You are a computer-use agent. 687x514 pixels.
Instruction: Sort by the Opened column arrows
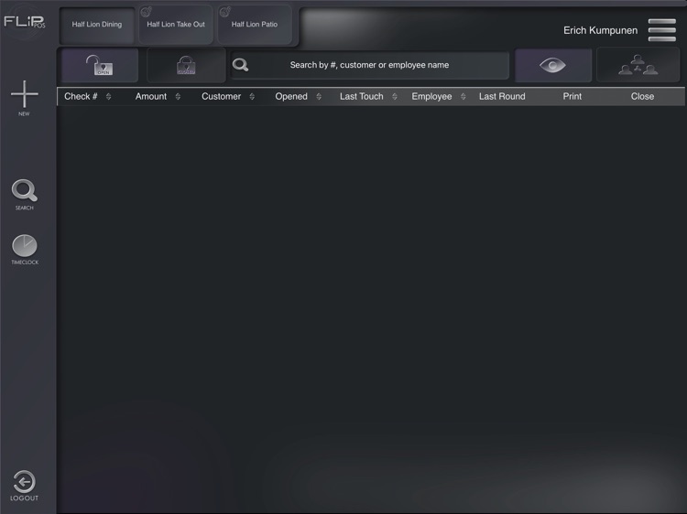pyautogui.click(x=319, y=97)
